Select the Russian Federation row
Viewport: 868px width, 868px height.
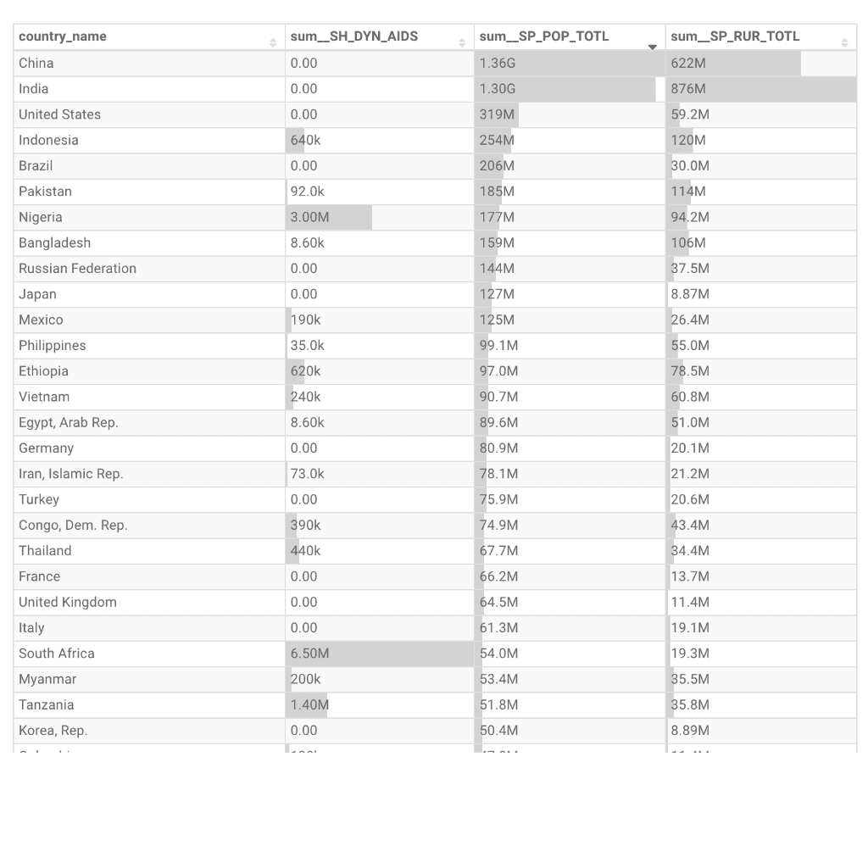point(435,269)
